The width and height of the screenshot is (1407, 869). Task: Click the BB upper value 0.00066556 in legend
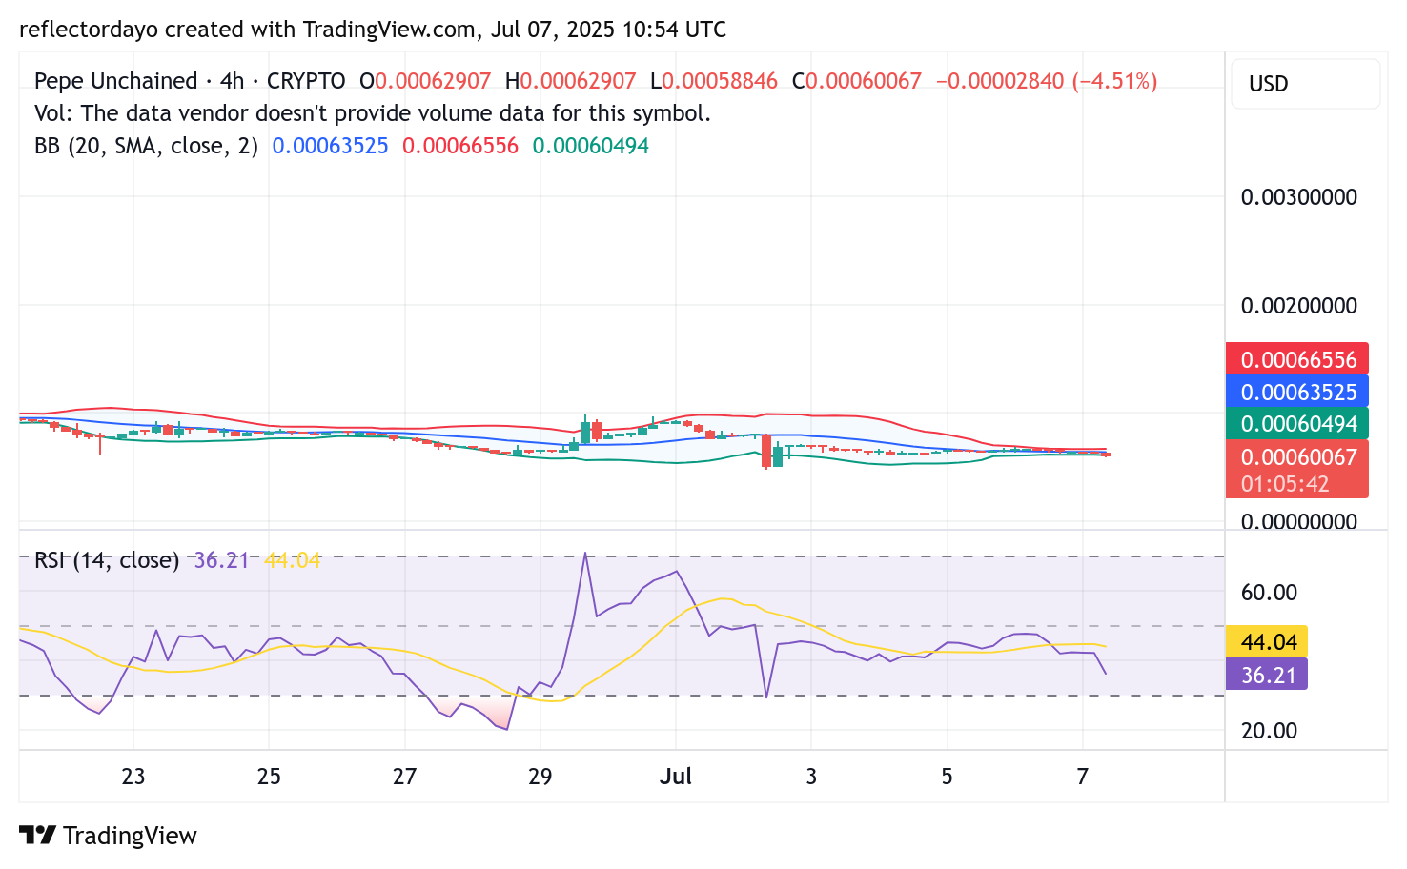click(x=460, y=146)
